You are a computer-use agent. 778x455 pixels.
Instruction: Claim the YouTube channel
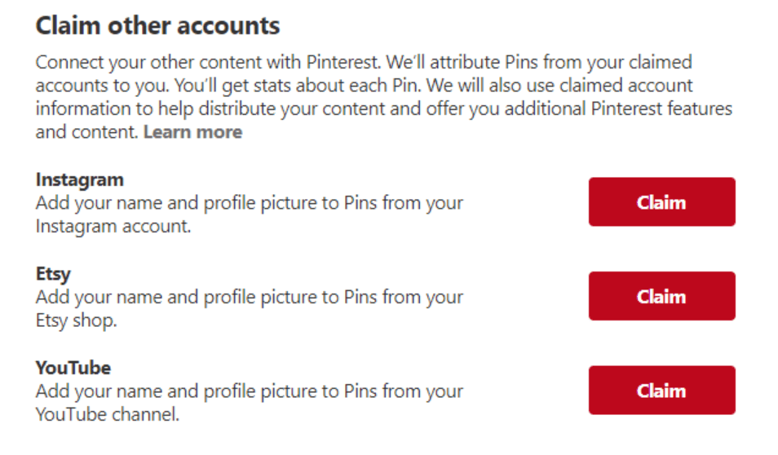pos(662,391)
